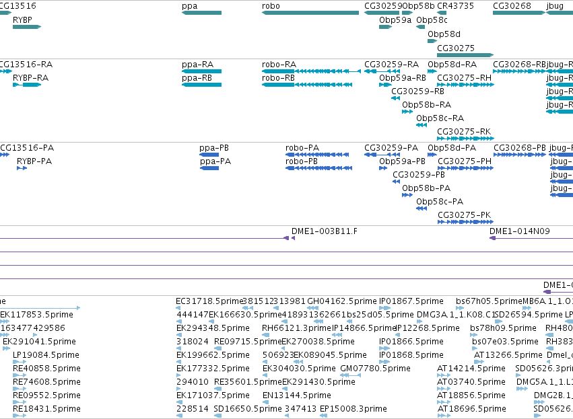The image size is (573, 419).
Task: Click the robo gene span bar
Action: point(310,13)
